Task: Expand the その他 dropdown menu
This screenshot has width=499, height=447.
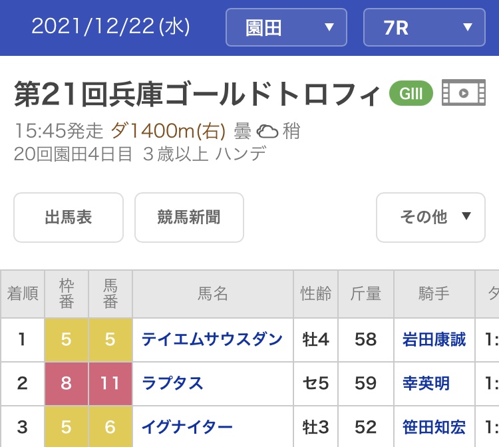Action: [x=430, y=217]
